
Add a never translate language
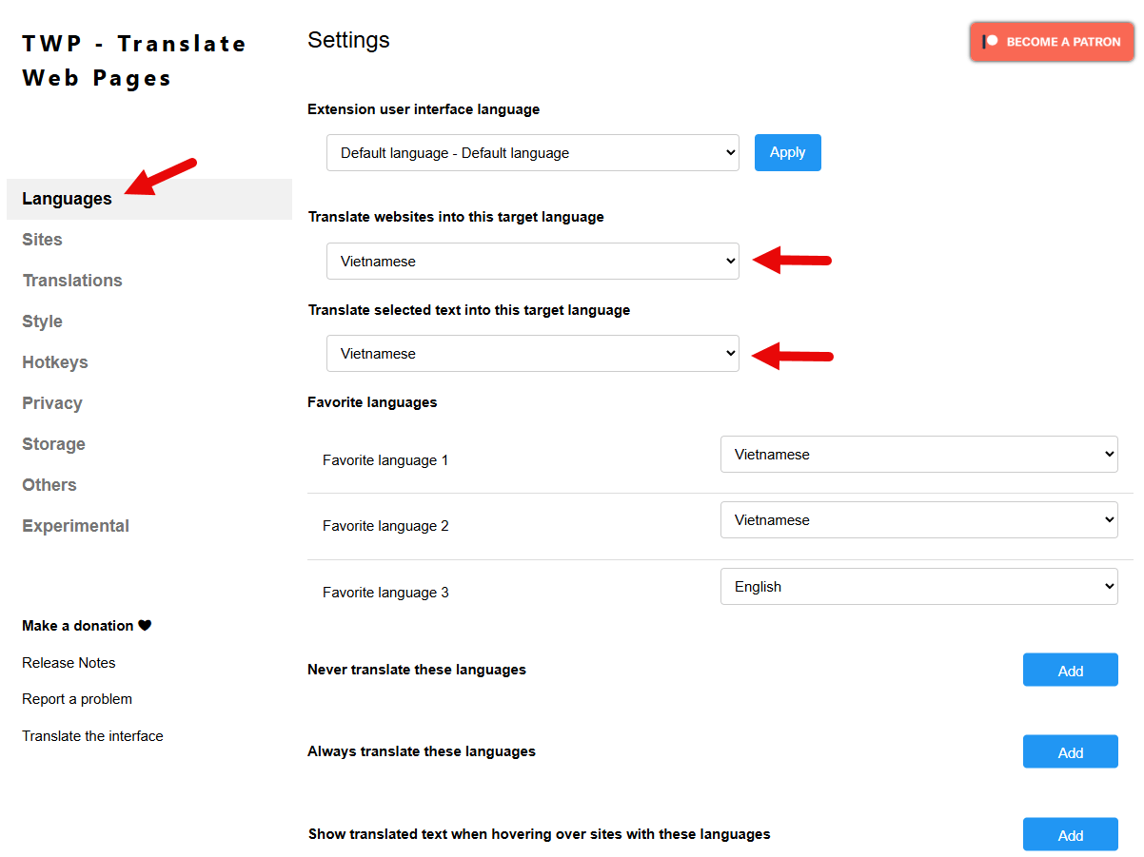click(1071, 671)
